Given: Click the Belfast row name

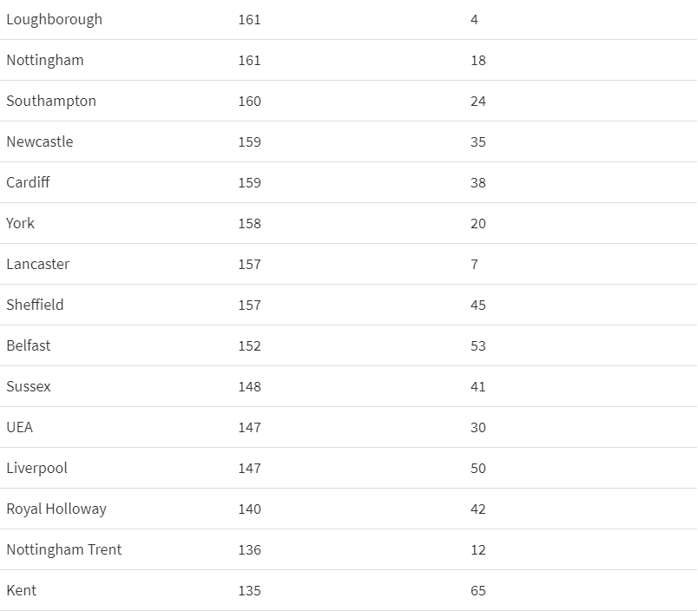Looking at the screenshot, I should (29, 345).
